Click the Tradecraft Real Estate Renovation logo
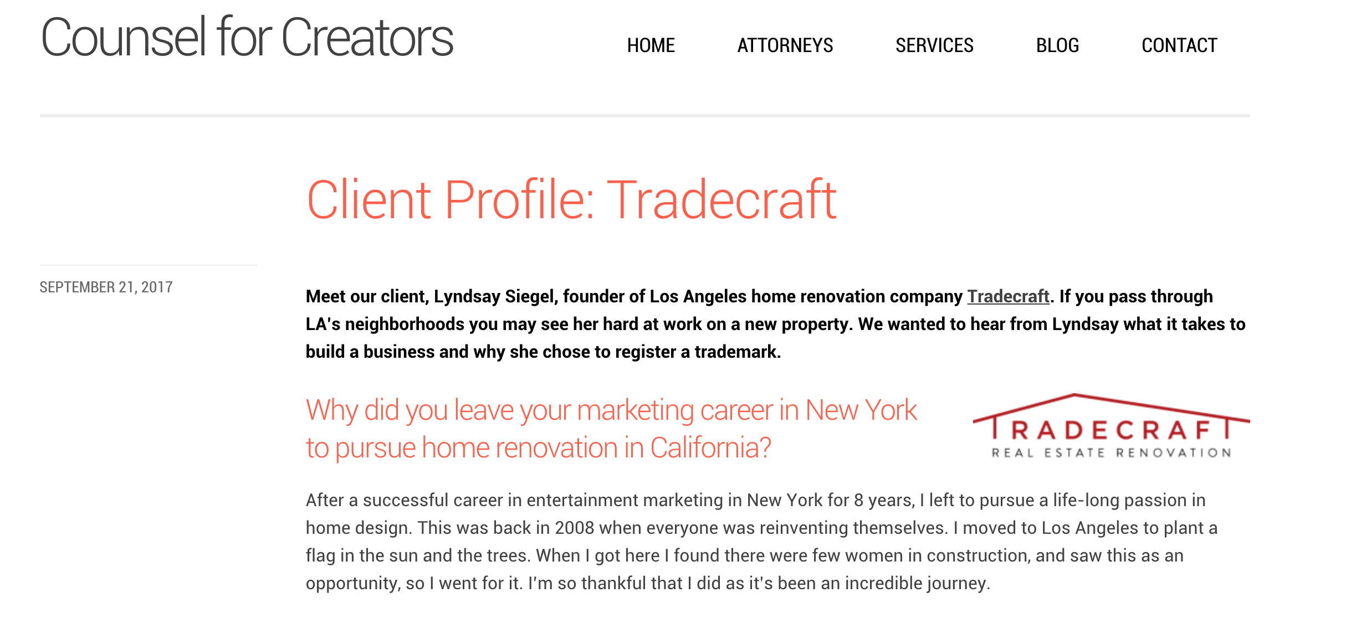The height and width of the screenshot is (618, 1351). click(x=1111, y=426)
